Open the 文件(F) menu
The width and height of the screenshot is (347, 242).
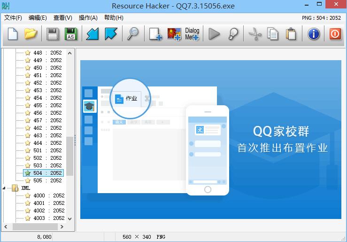[13, 18]
